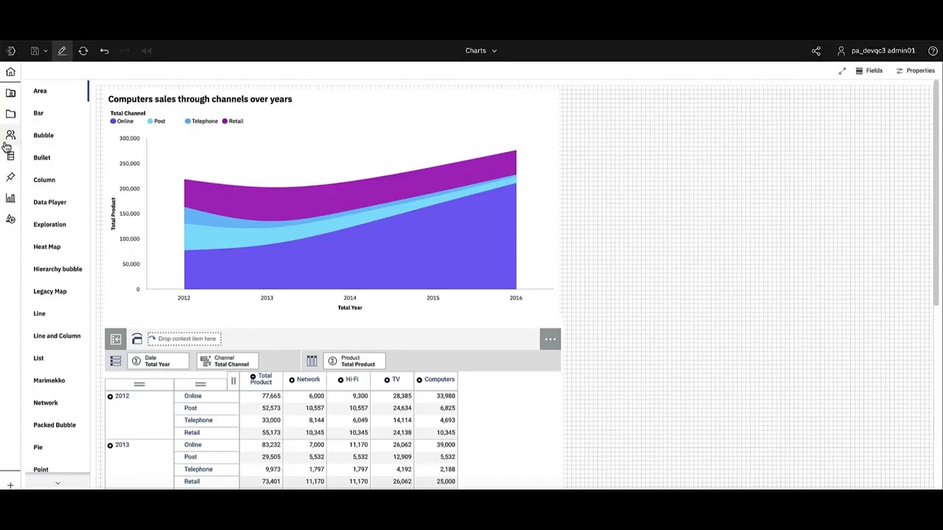
Task: Click the chart title Computers sales through channels
Action: [200, 99]
